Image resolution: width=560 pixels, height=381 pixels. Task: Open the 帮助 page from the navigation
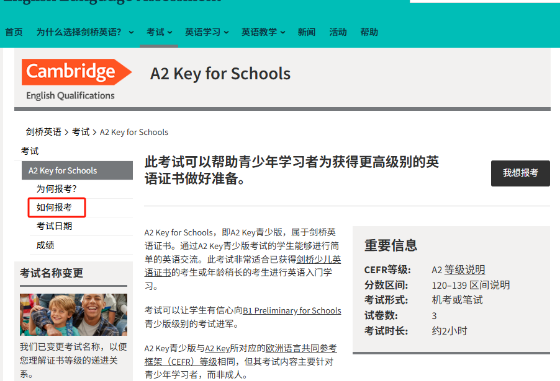pyautogui.click(x=369, y=32)
